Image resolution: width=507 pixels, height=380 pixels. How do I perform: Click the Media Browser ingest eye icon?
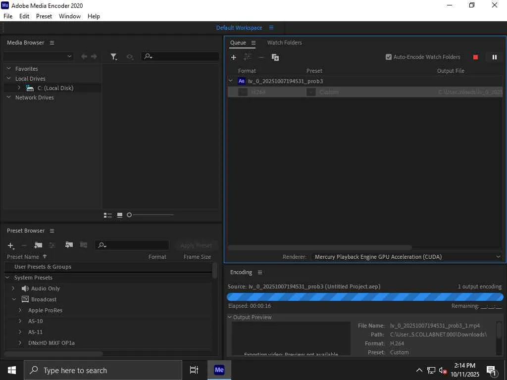tap(130, 57)
